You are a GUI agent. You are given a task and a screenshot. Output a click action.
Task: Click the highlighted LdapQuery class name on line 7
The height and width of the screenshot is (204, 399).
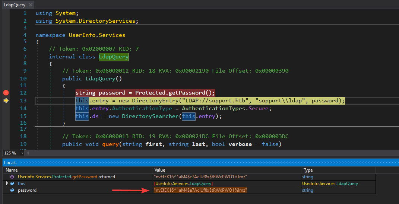pyautogui.click(x=114, y=57)
